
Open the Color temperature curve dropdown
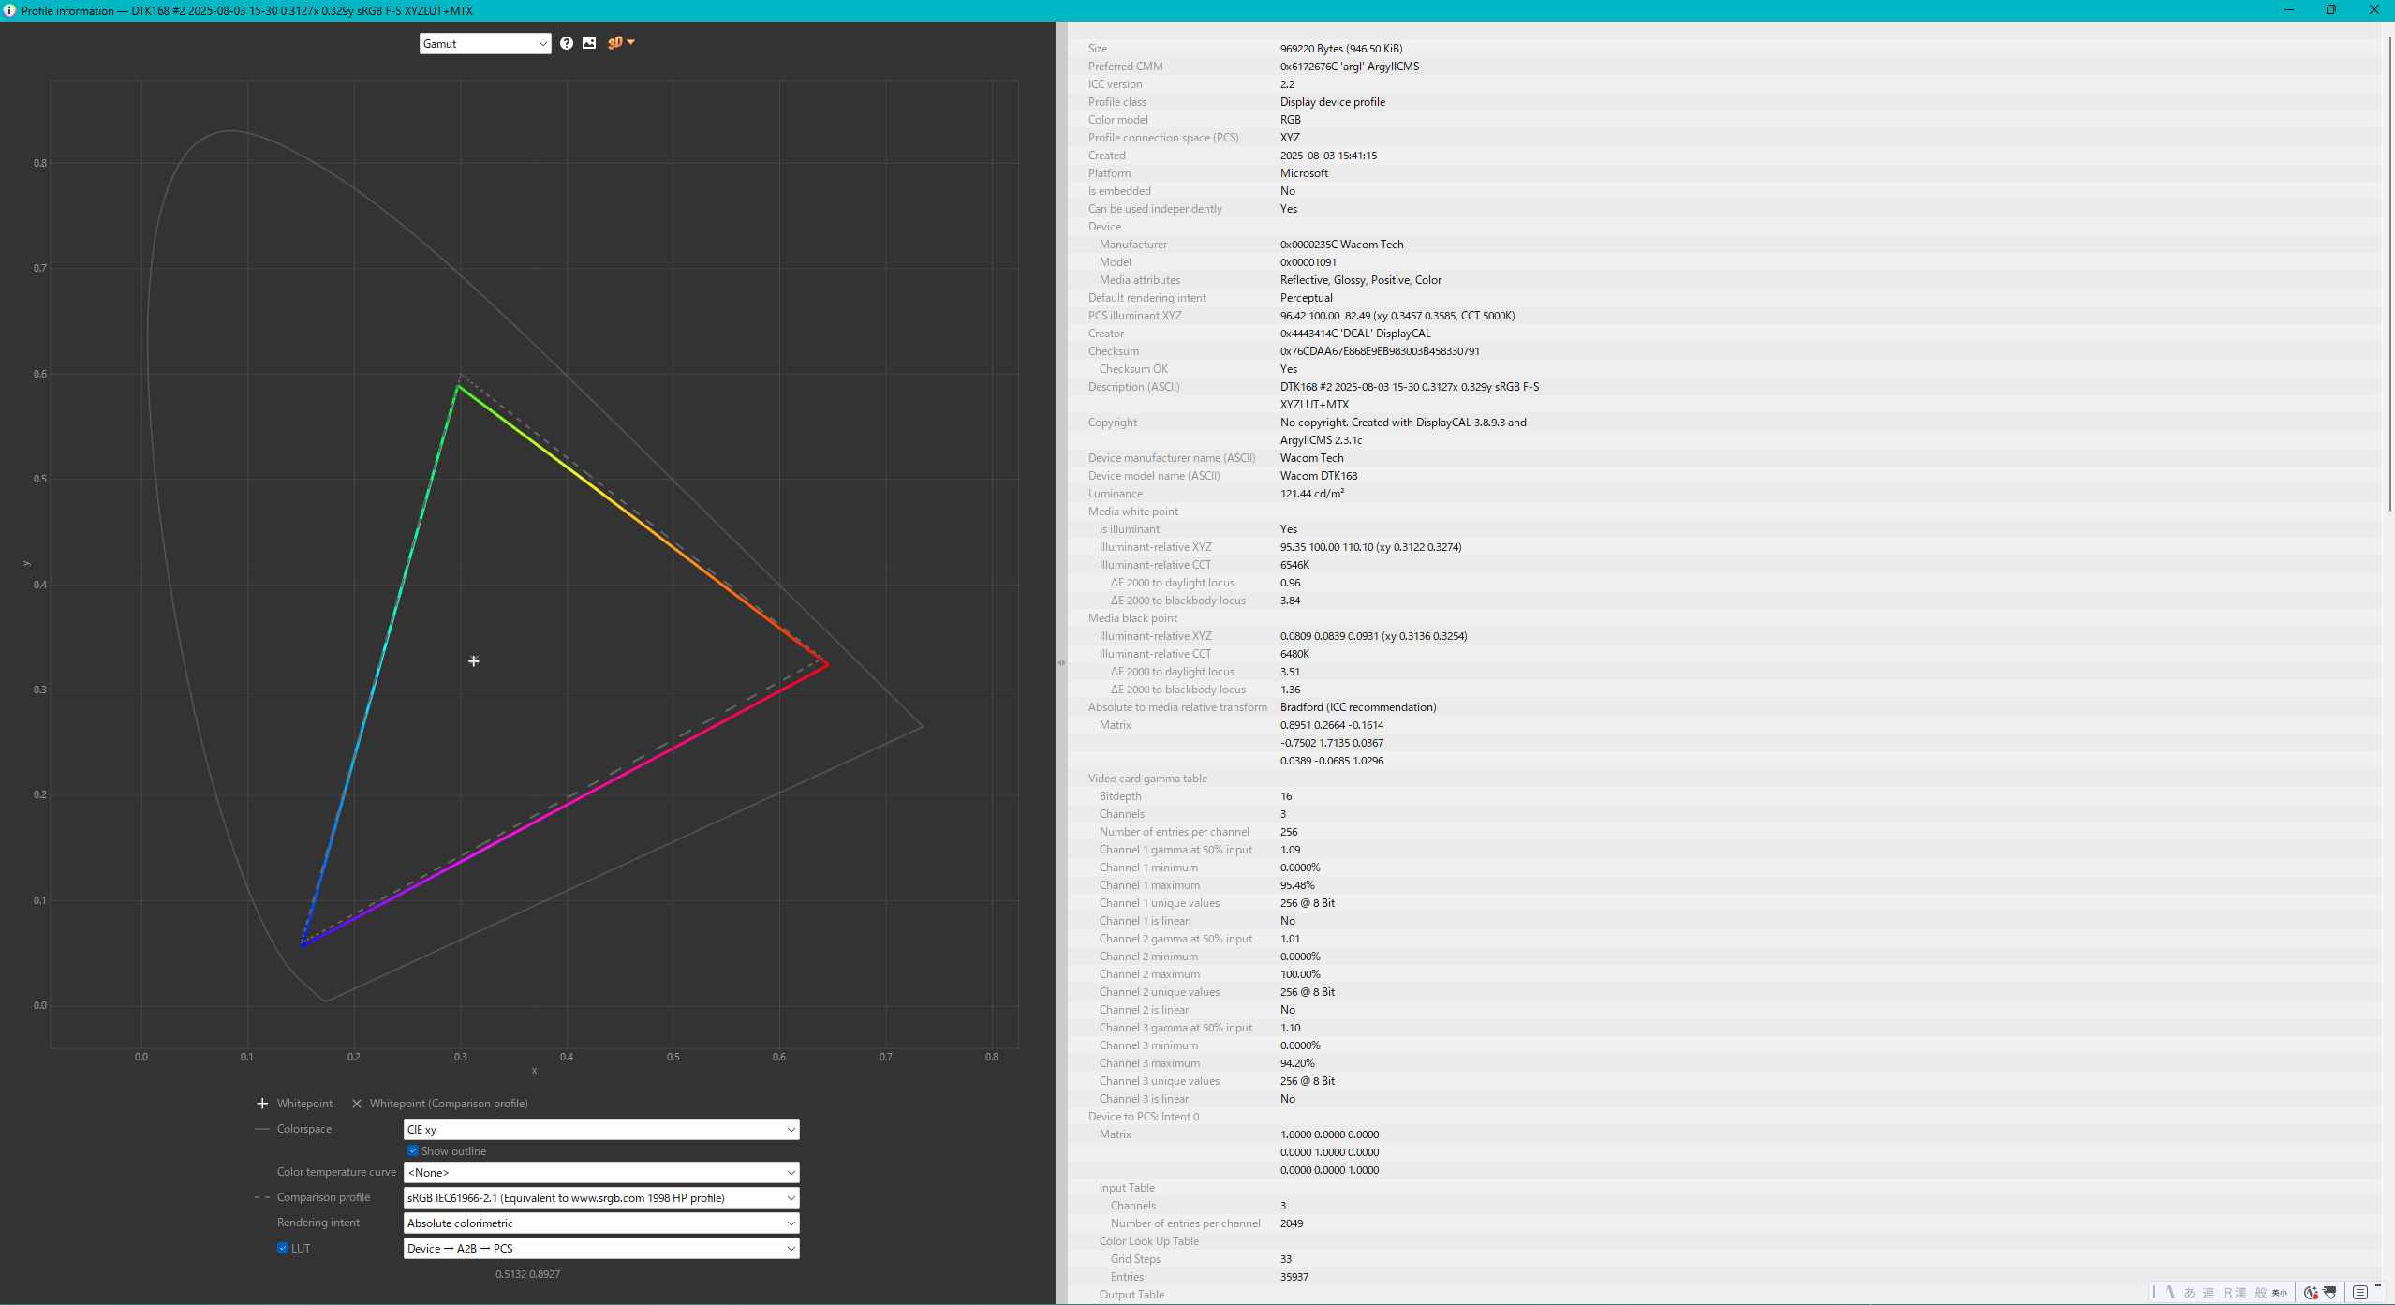pyautogui.click(x=601, y=1172)
